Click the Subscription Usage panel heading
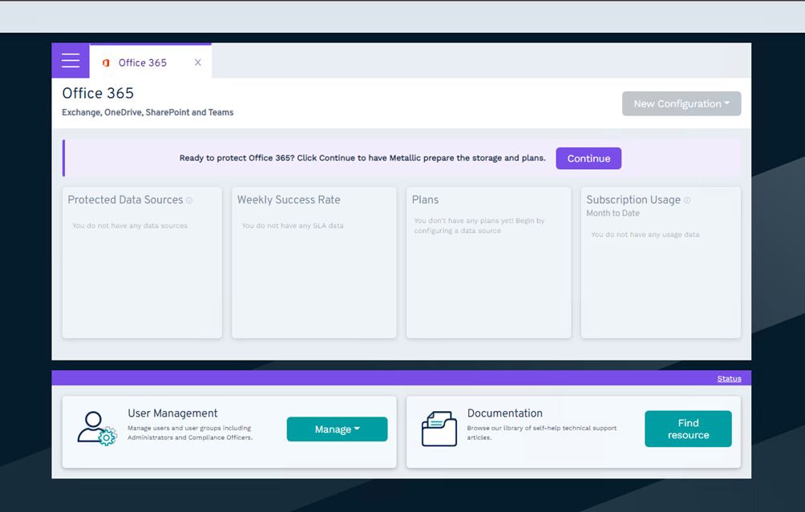Screen dimensions: 805x512 click(633, 200)
